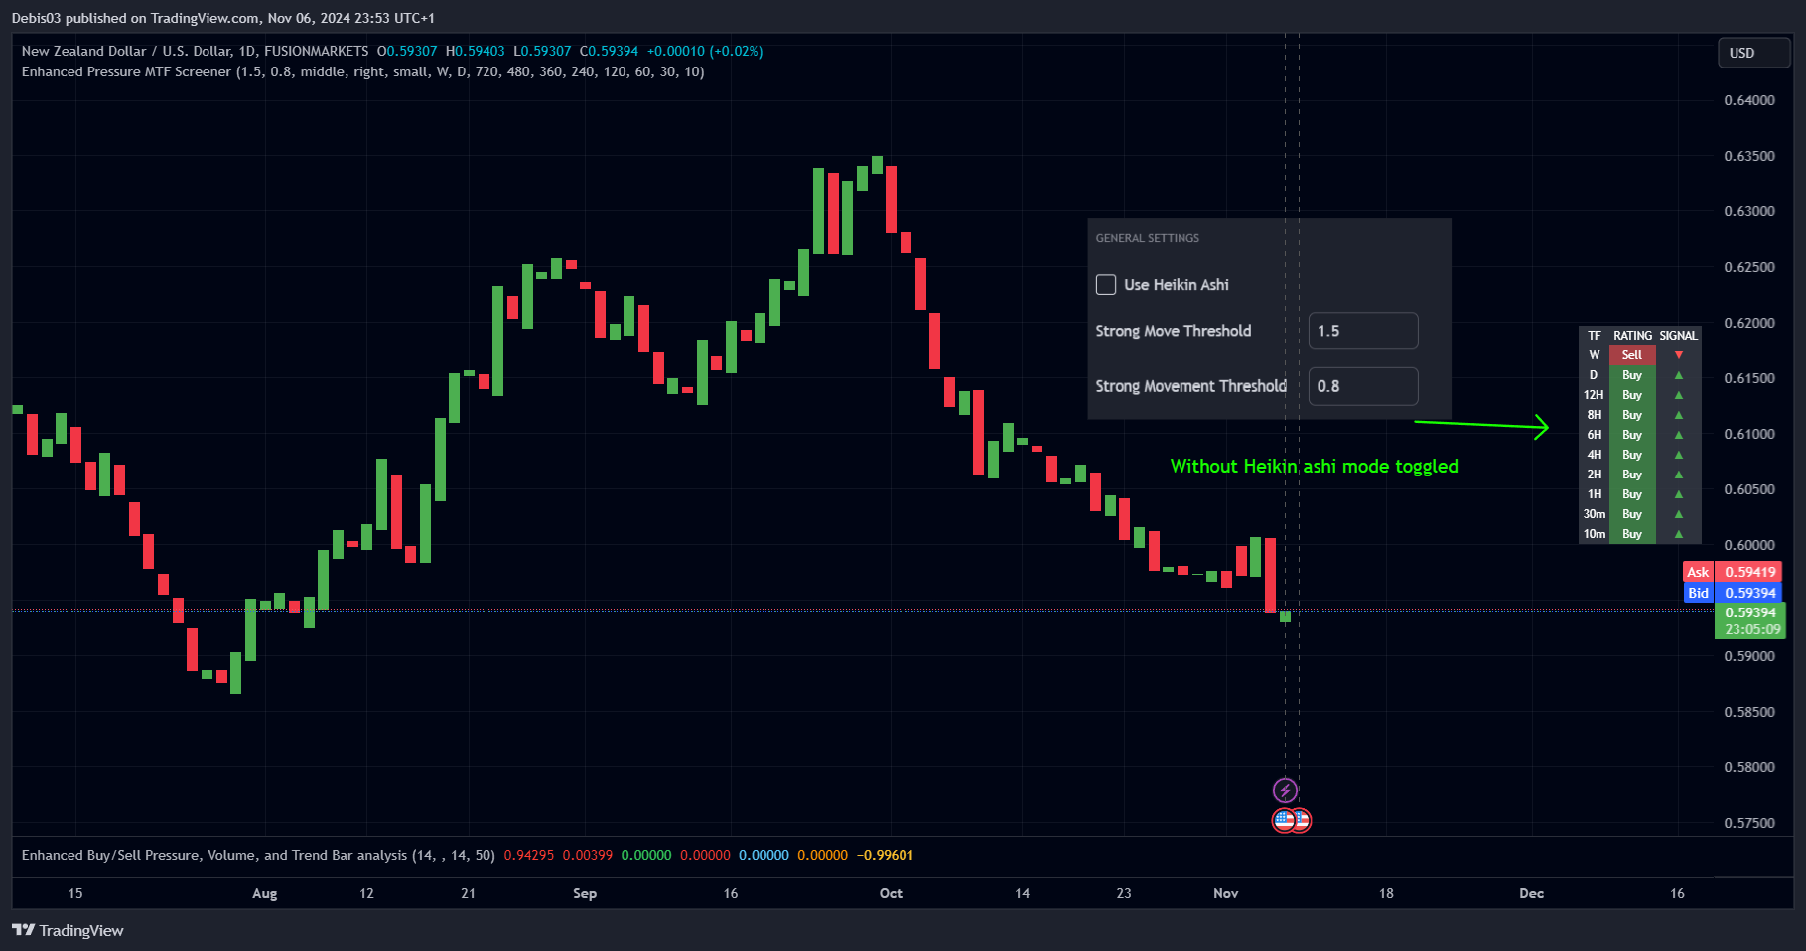Click the green current price label with countdown
The height and width of the screenshot is (951, 1806).
1750,621
